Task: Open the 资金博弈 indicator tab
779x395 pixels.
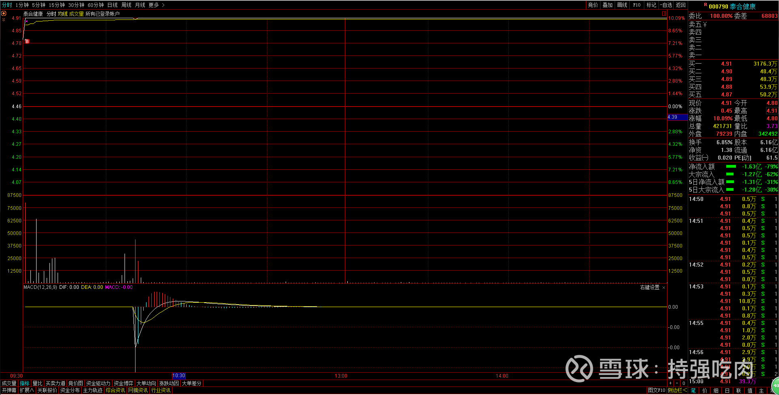Action: [x=123, y=383]
